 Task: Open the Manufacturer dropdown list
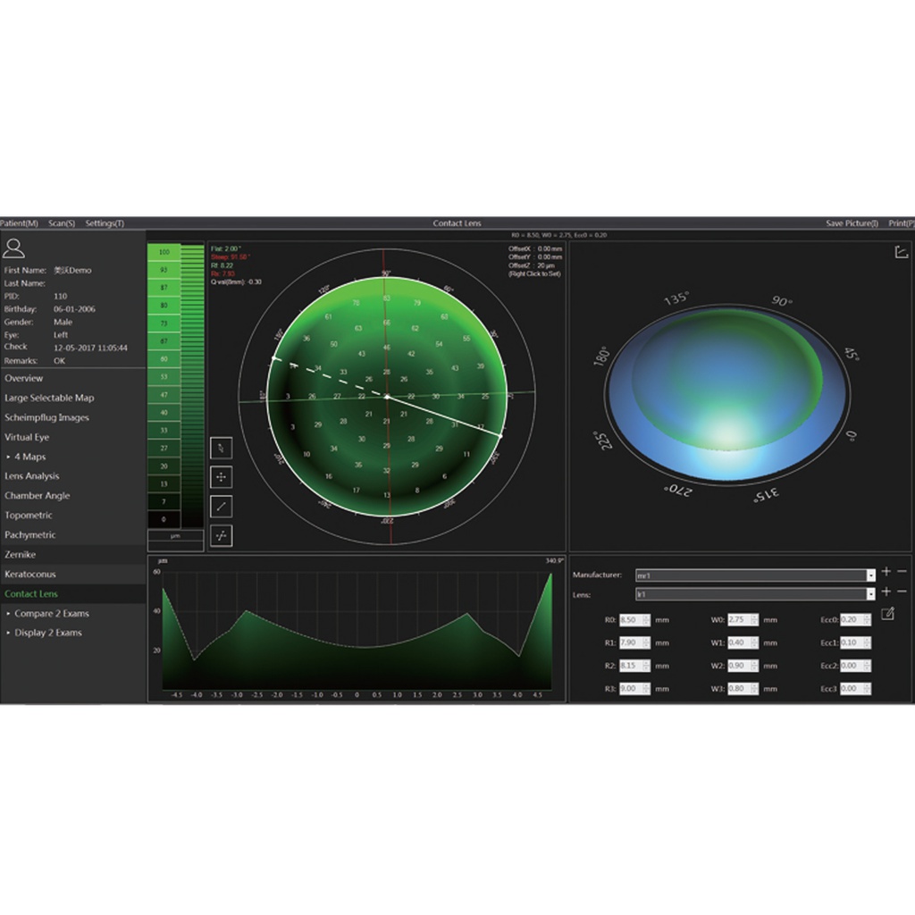tap(870, 575)
